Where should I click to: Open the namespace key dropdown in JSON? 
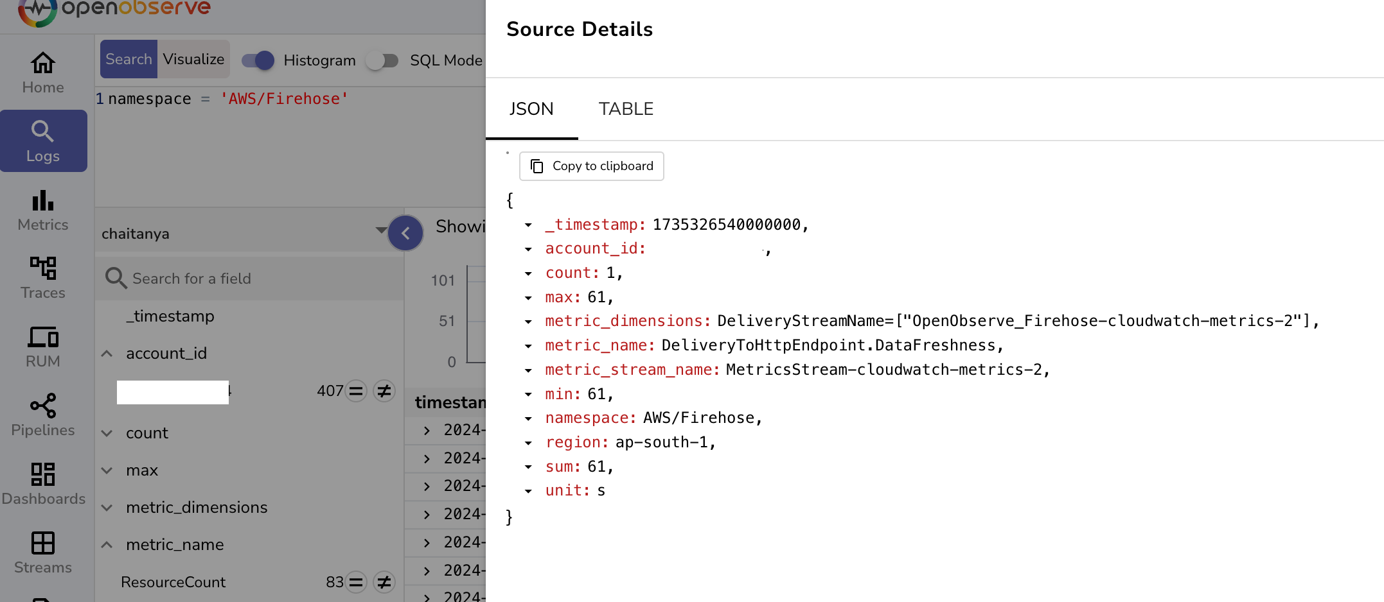click(528, 418)
